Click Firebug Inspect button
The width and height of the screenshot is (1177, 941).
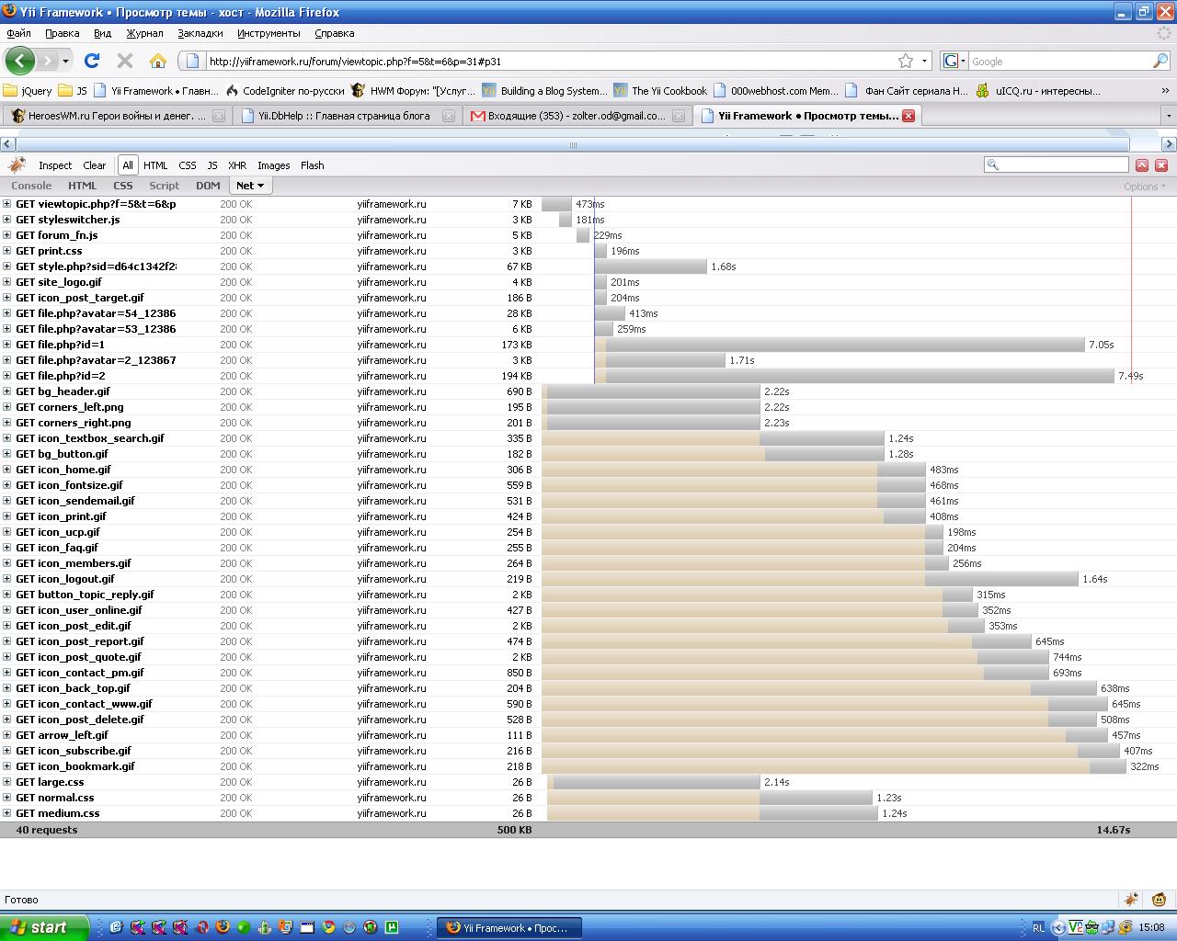(55, 165)
